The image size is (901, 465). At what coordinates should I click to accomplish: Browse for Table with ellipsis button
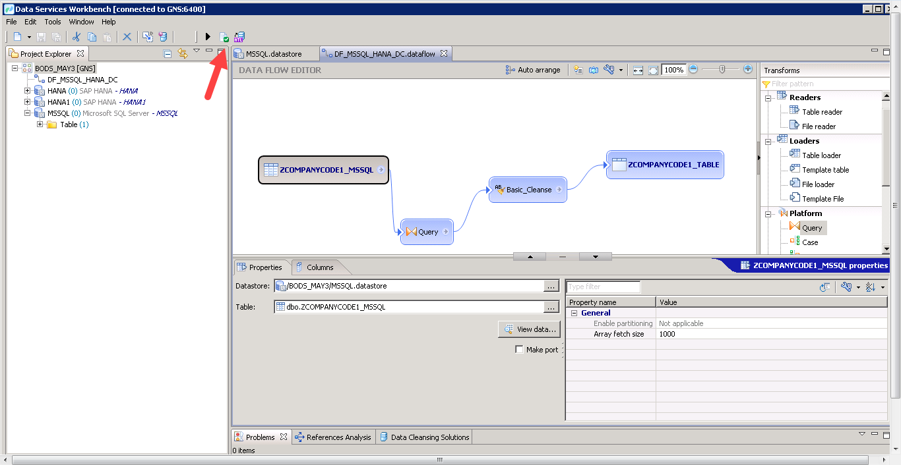coord(551,307)
